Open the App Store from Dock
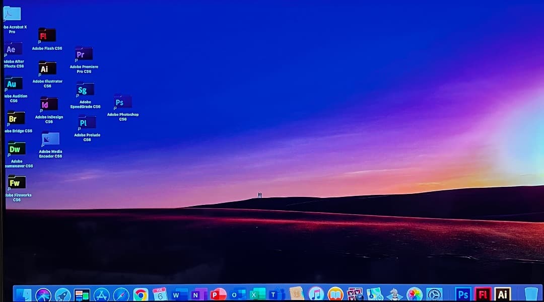 click(x=102, y=294)
